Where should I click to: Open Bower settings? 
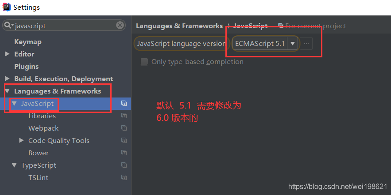click(x=39, y=153)
